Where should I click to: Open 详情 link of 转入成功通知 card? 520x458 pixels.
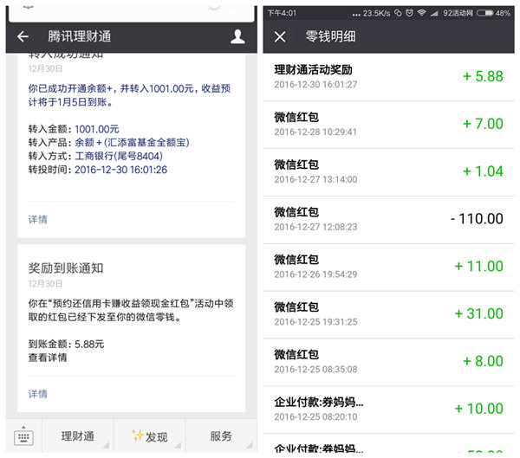[x=38, y=219]
